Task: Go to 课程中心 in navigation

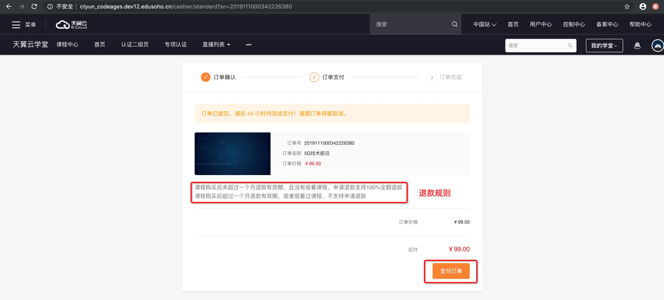Action: [67, 45]
